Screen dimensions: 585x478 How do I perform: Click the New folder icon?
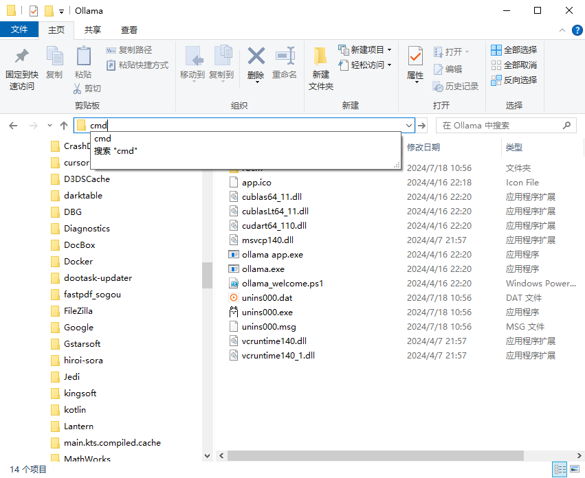pos(320,56)
